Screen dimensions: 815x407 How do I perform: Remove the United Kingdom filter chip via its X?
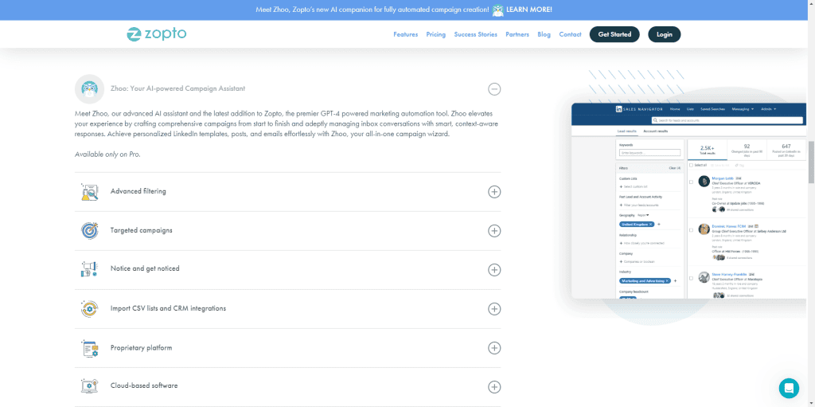pyautogui.click(x=651, y=225)
